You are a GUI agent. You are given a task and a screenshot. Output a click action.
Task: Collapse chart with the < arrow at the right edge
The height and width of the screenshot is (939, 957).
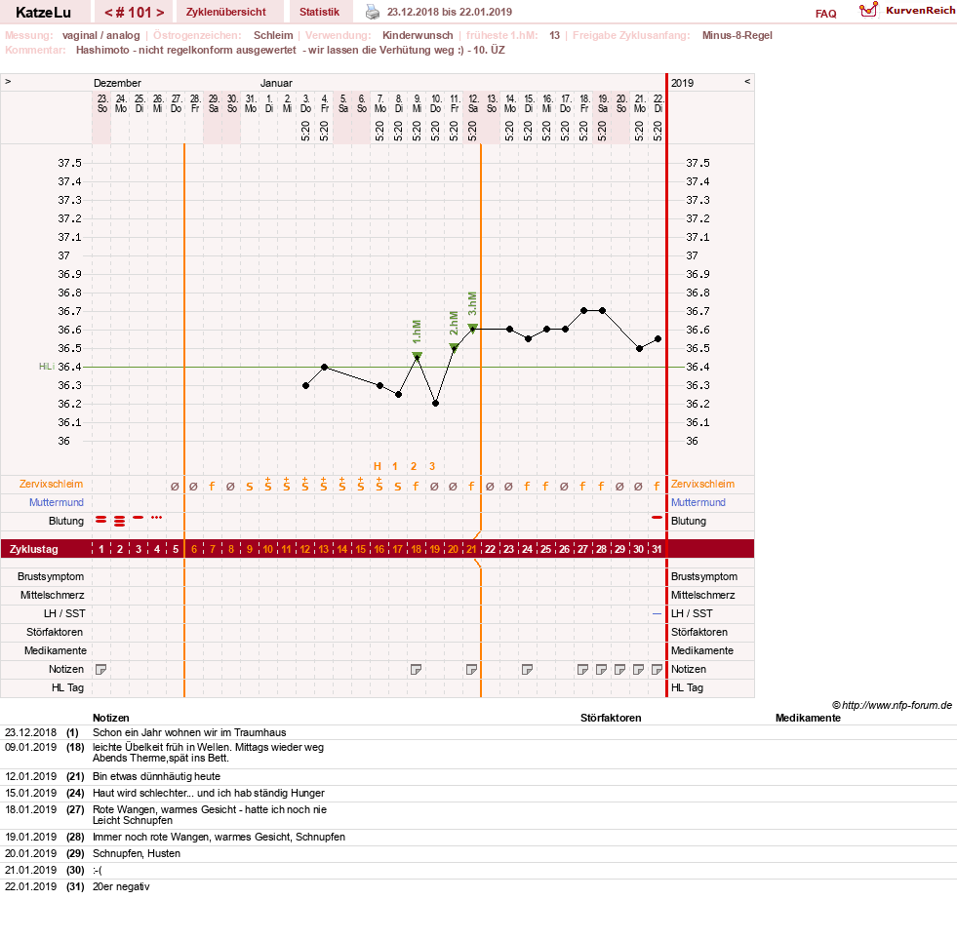pos(747,81)
